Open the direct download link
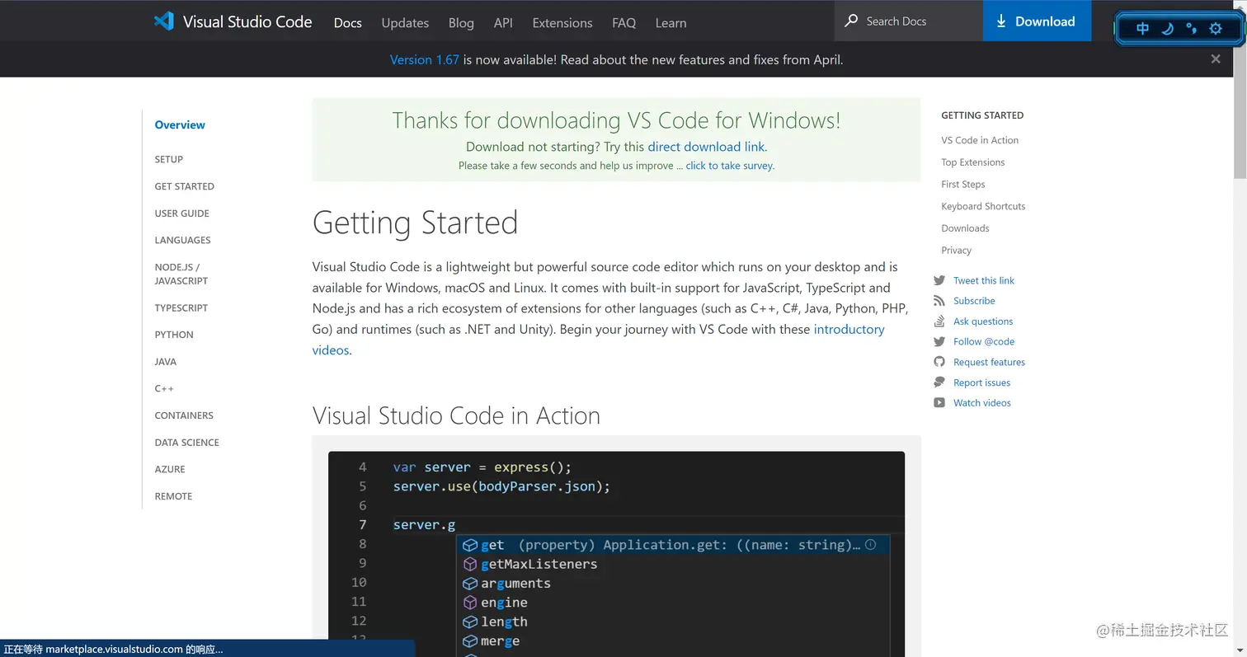 pos(706,147)
